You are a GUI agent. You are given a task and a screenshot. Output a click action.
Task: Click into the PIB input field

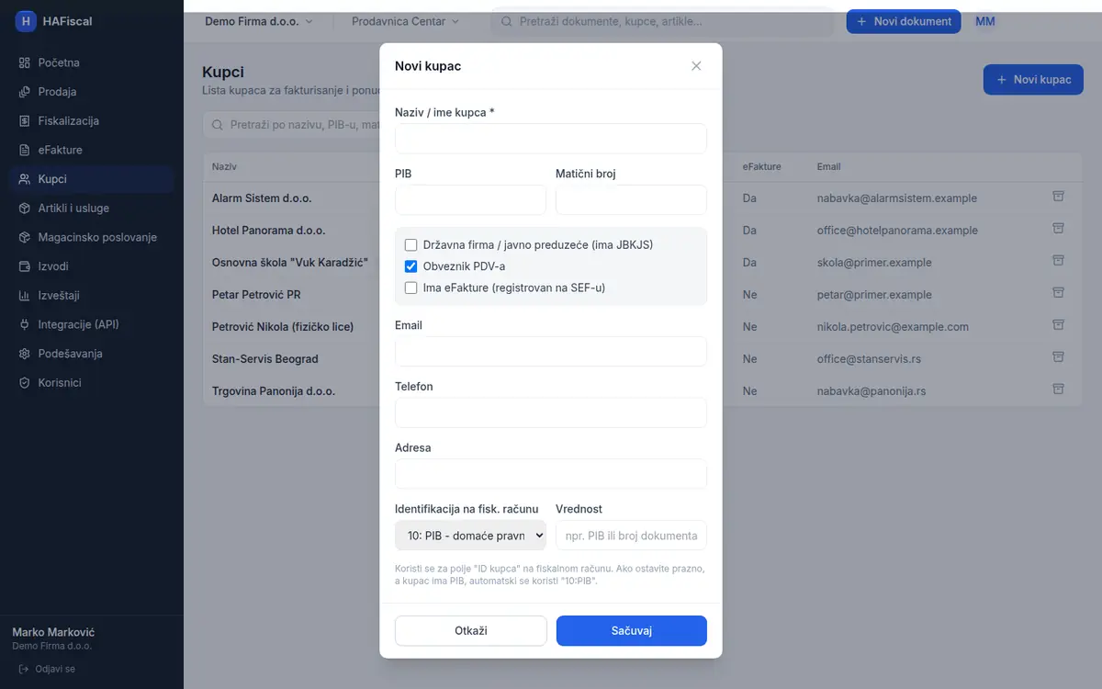pos(470,200)
